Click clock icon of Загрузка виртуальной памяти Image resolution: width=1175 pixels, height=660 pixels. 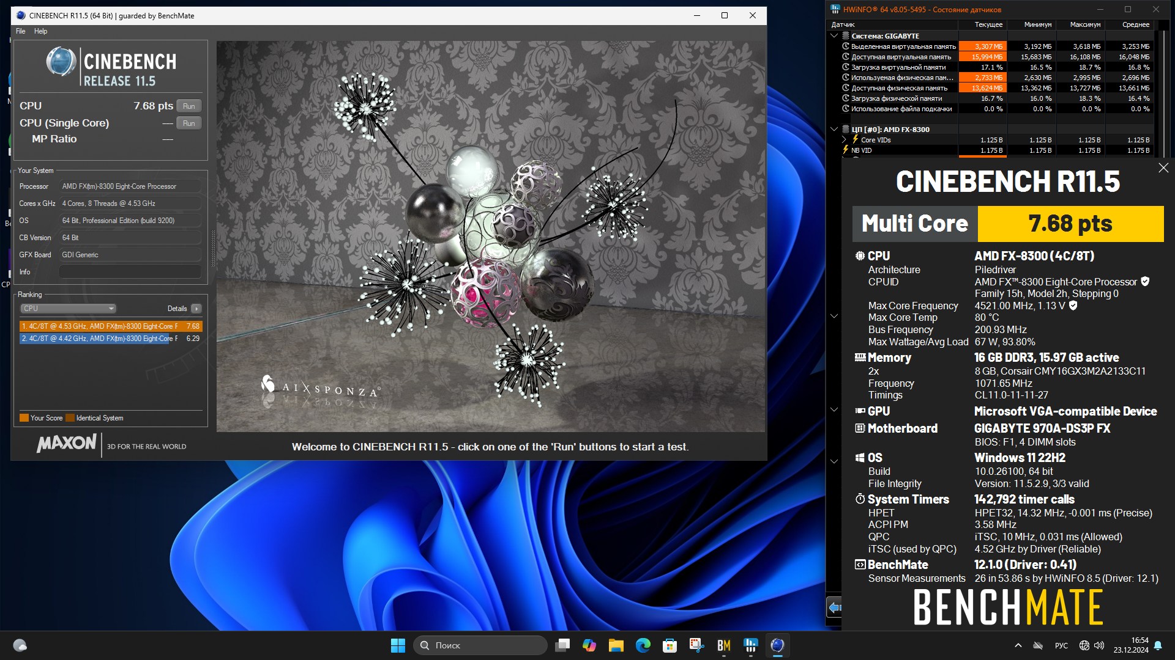[846, 67]
